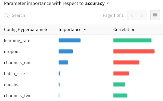The width and height of the screenshot is (163, 101).
Task: Go to the next page arrow
Action: pyautogui.click(x=142, y=15)
